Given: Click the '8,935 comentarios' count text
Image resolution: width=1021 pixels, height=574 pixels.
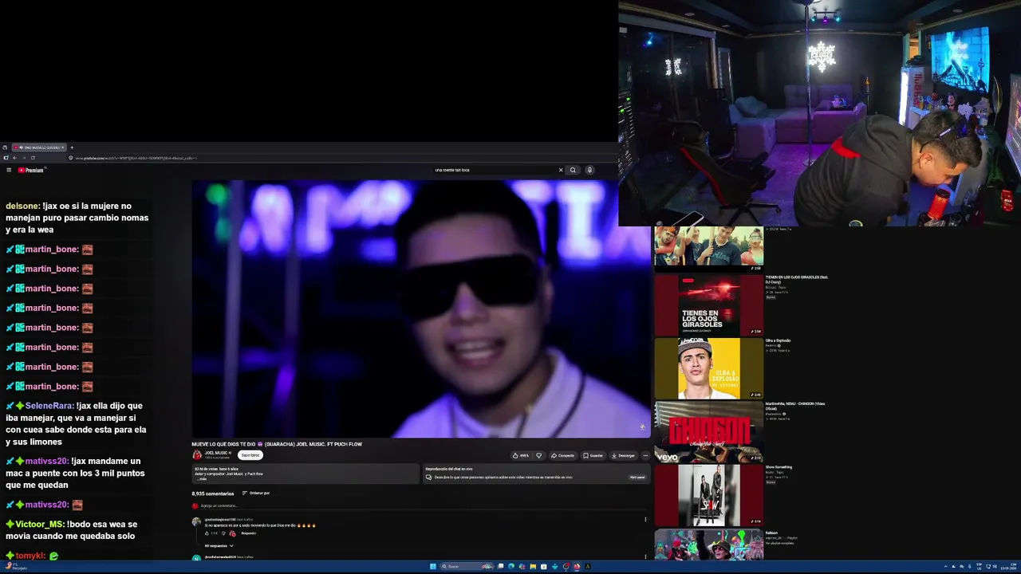Looking at the screenshot, I should point(213,493).
